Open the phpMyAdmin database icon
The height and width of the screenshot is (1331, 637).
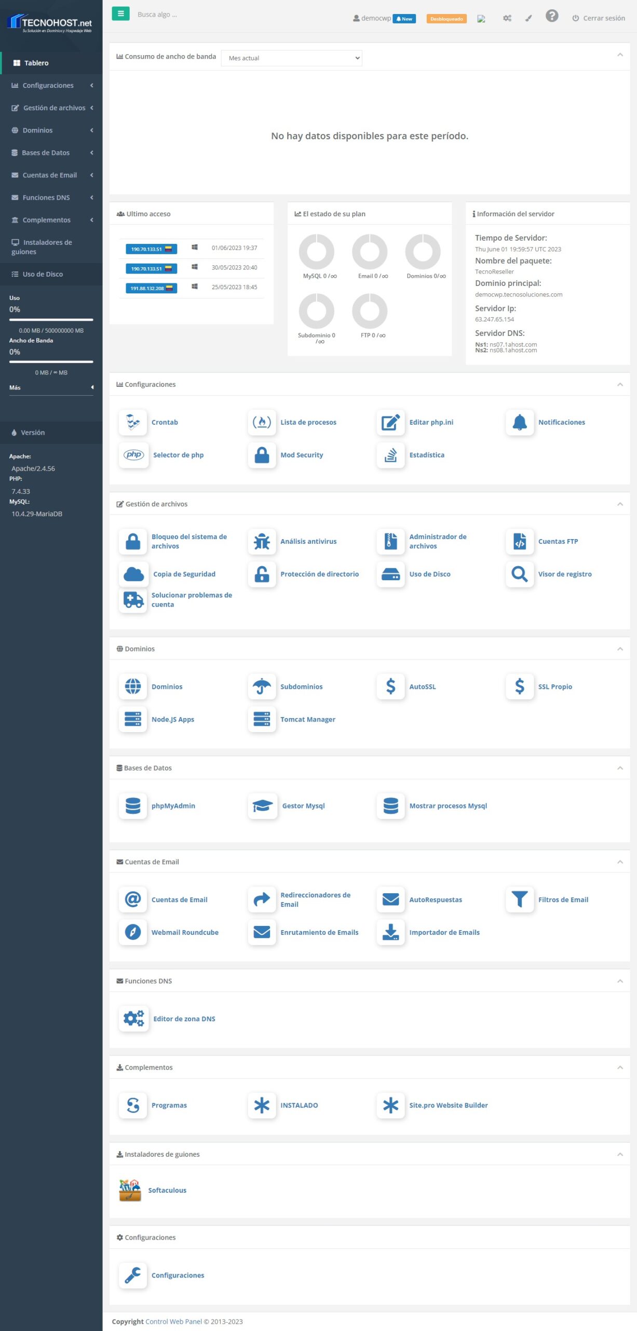click(133, 805)
